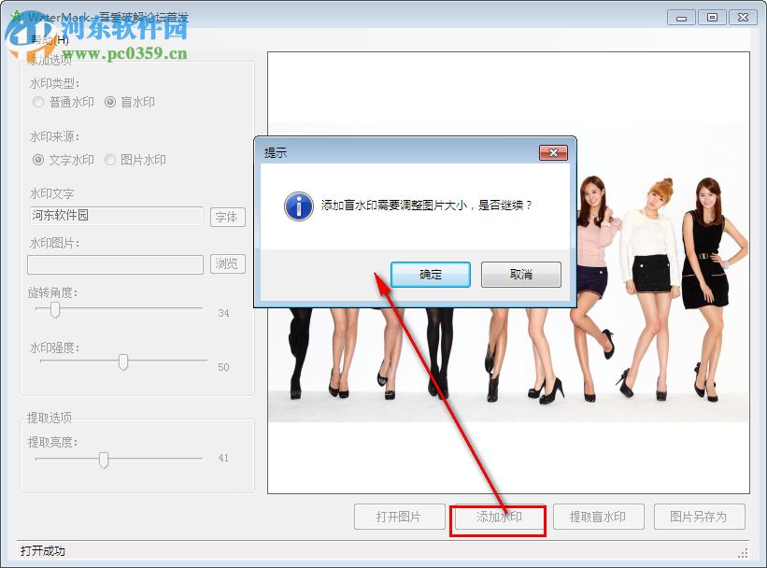Confirm the dialog by clicking 确定
767x568 pixels.
[x=430, y=275]
